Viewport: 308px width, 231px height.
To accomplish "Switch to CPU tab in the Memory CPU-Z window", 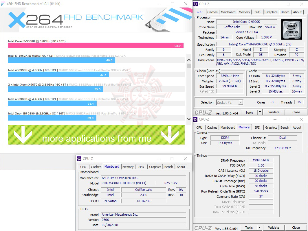I will (x=199, y=127).
